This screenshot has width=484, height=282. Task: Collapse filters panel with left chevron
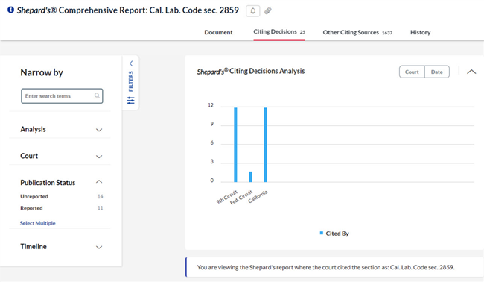tap(131, 63)
